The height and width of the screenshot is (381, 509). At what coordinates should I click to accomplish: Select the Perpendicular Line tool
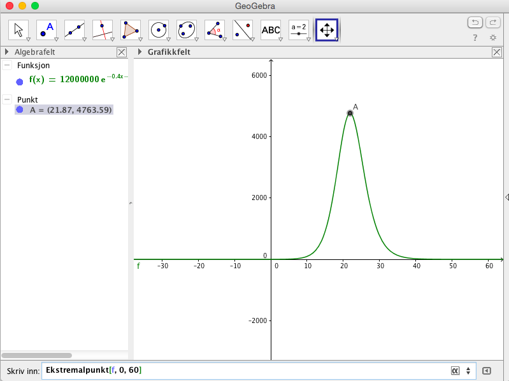(103, 30)
